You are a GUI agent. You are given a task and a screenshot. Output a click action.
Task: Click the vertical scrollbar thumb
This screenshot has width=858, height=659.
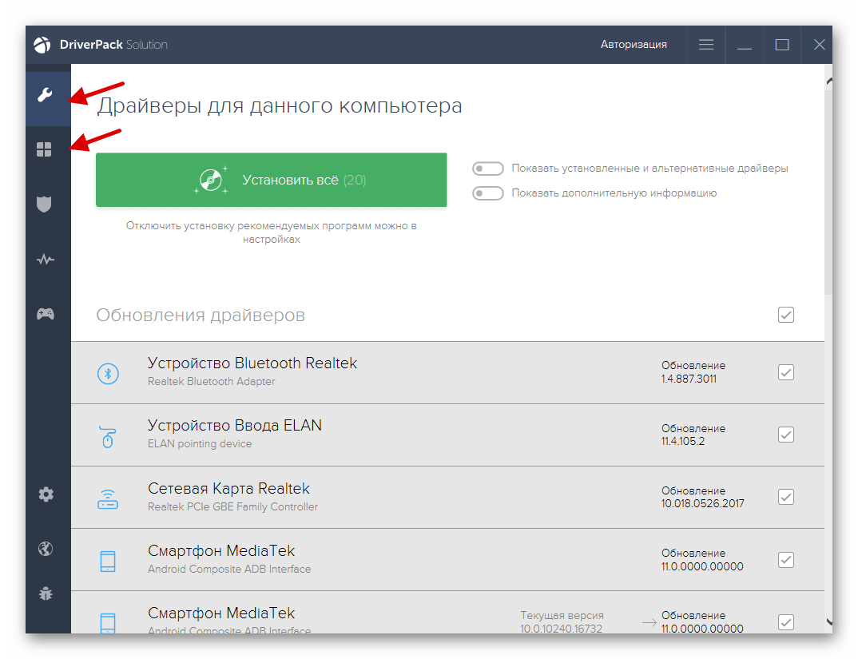point(828,192)
